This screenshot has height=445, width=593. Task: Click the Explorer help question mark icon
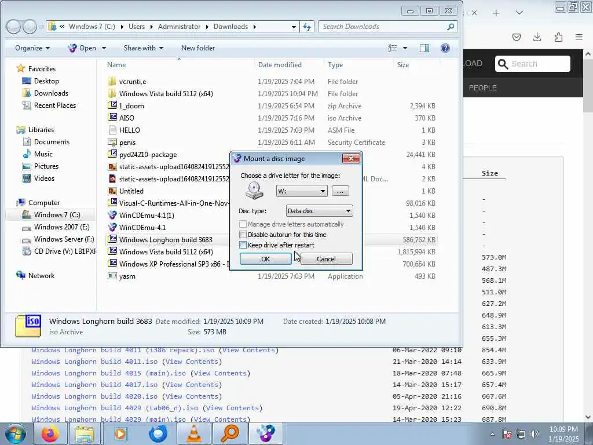pos(445,48)
